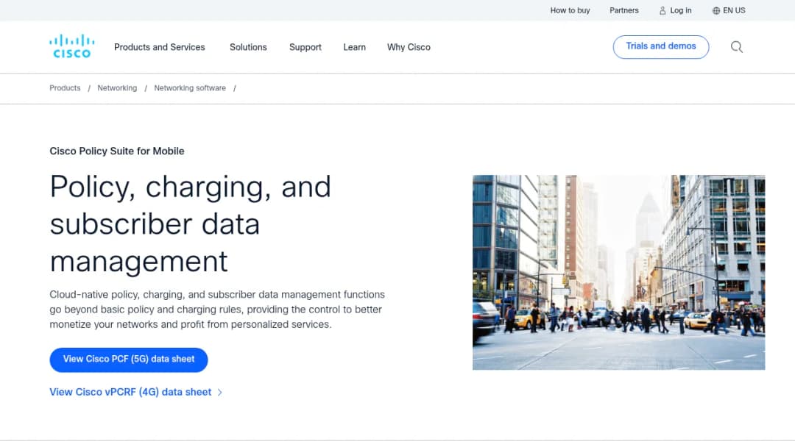Open View Cisco vPCRF (4G) data sheet
Screen dimensions: 795x447
point(130,393)
